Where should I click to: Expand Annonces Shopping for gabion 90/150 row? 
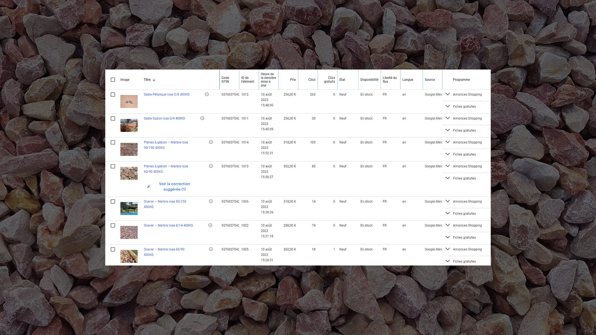448,142
